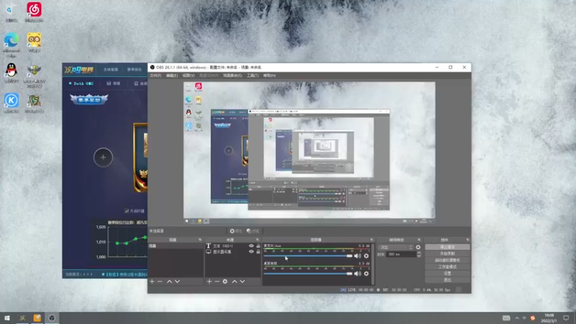
Task: Open blue K music player desktop icon
Action: tap(12, 103)
